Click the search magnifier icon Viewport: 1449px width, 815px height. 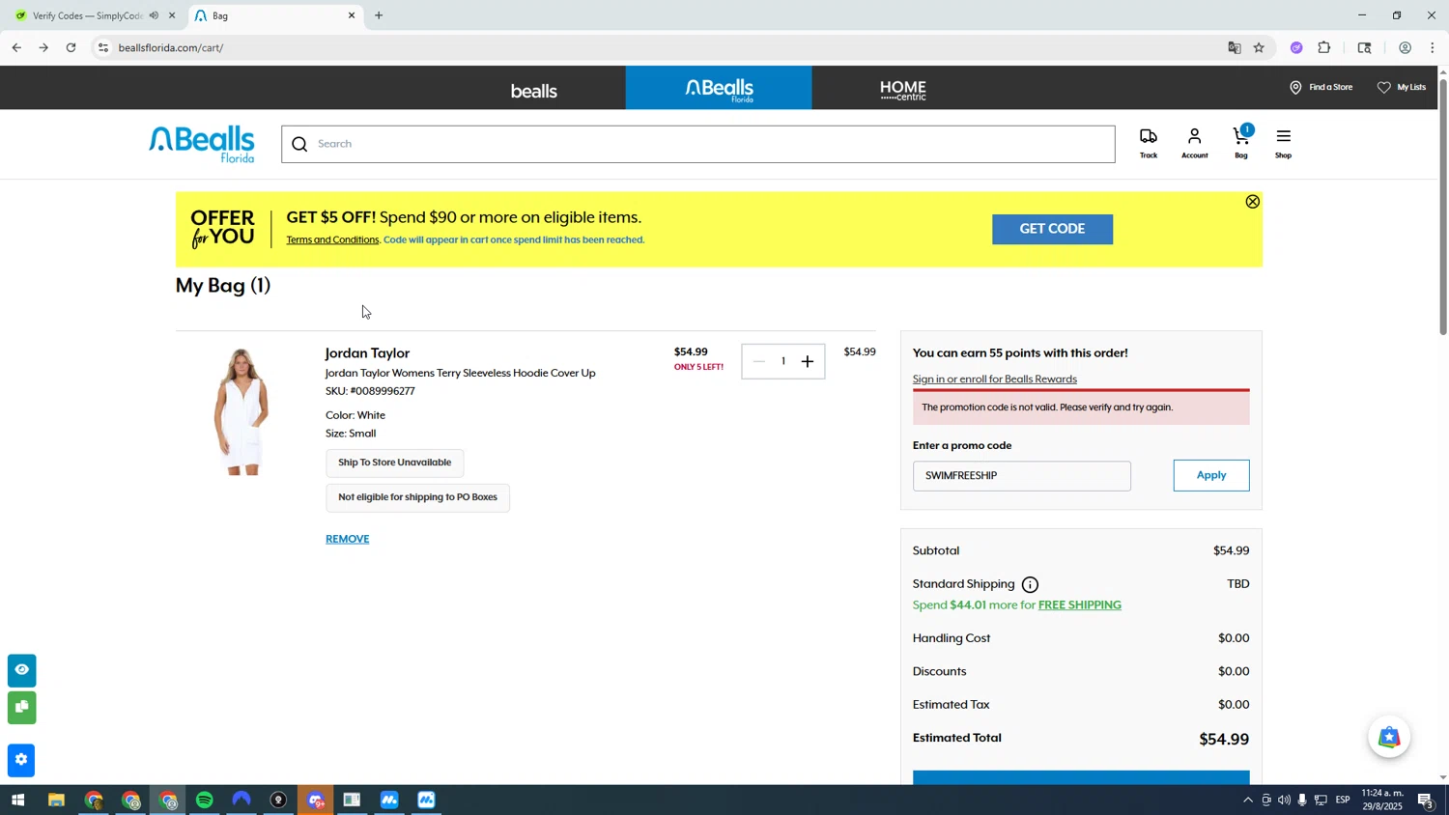click(299, 144)
